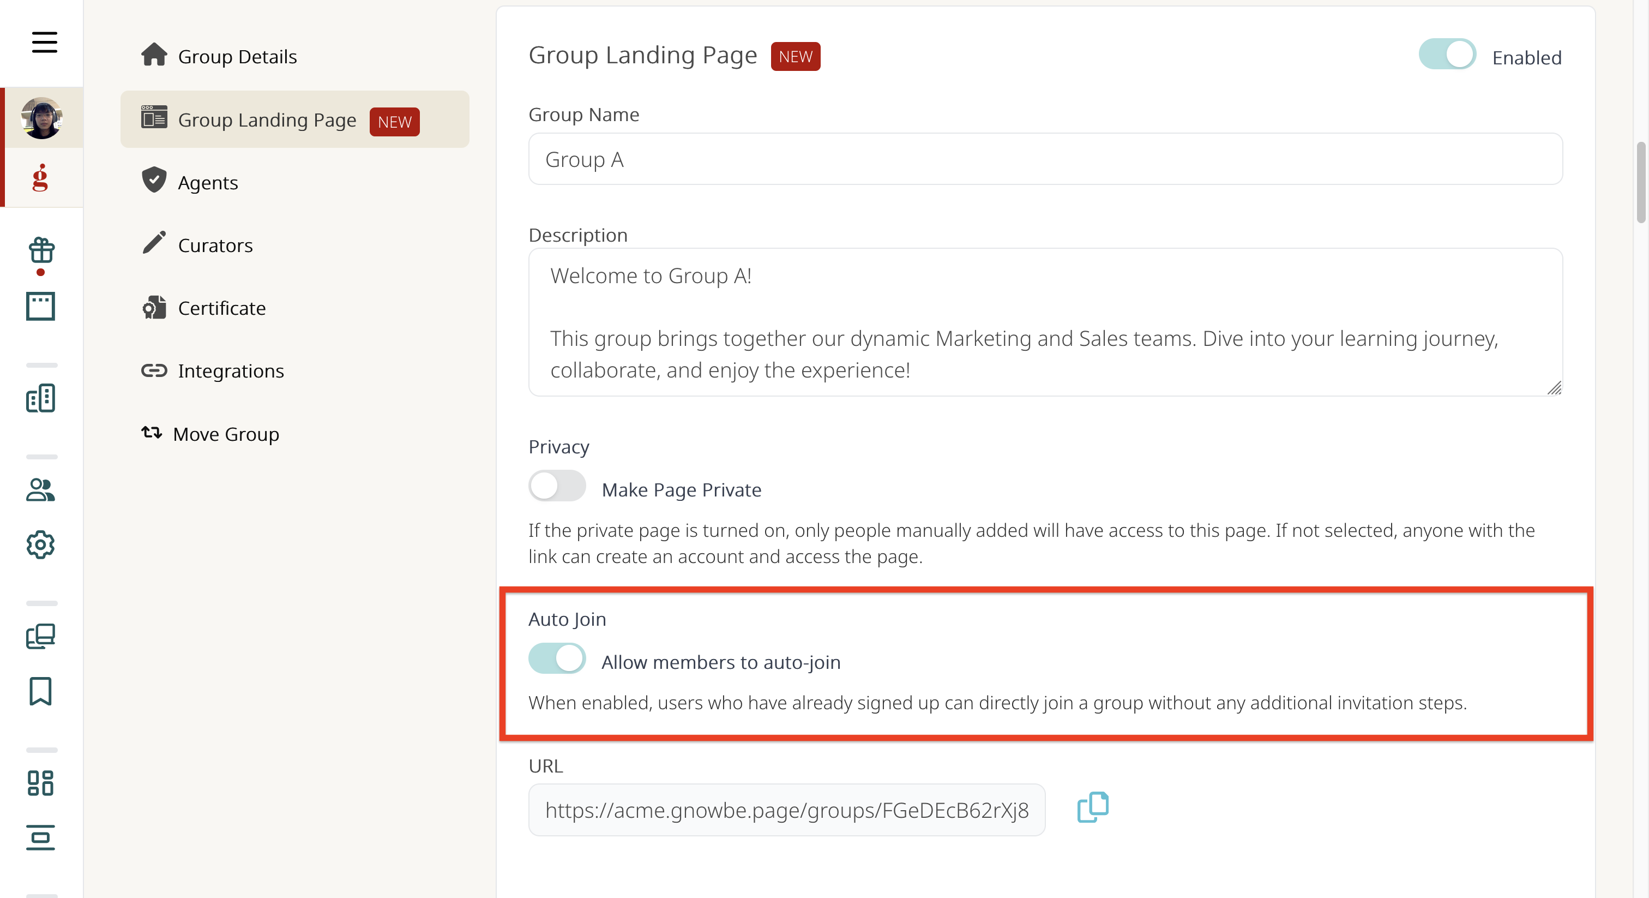Click inside the Description text area

1045,322
